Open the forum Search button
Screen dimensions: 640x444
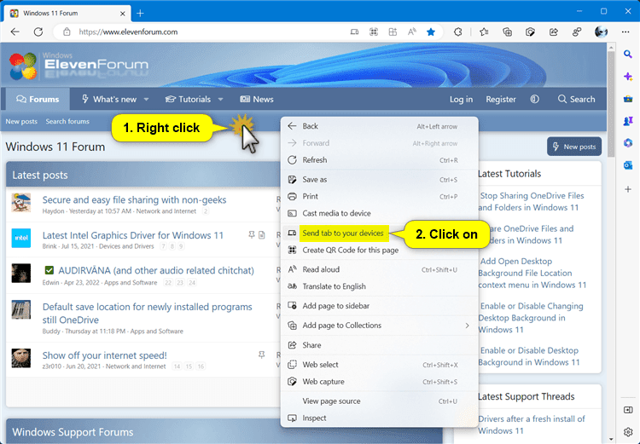[x=576, y=99]
